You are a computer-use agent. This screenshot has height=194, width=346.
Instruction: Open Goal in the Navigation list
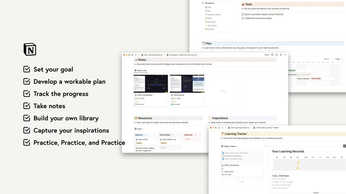pyautogui.click(x=208, y=7)
